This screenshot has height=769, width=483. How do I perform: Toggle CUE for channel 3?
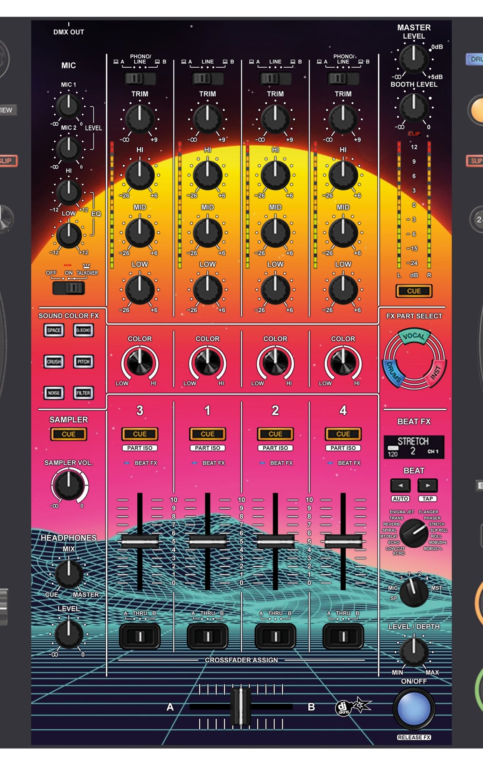pyautogui.click(x=140, y=434)
